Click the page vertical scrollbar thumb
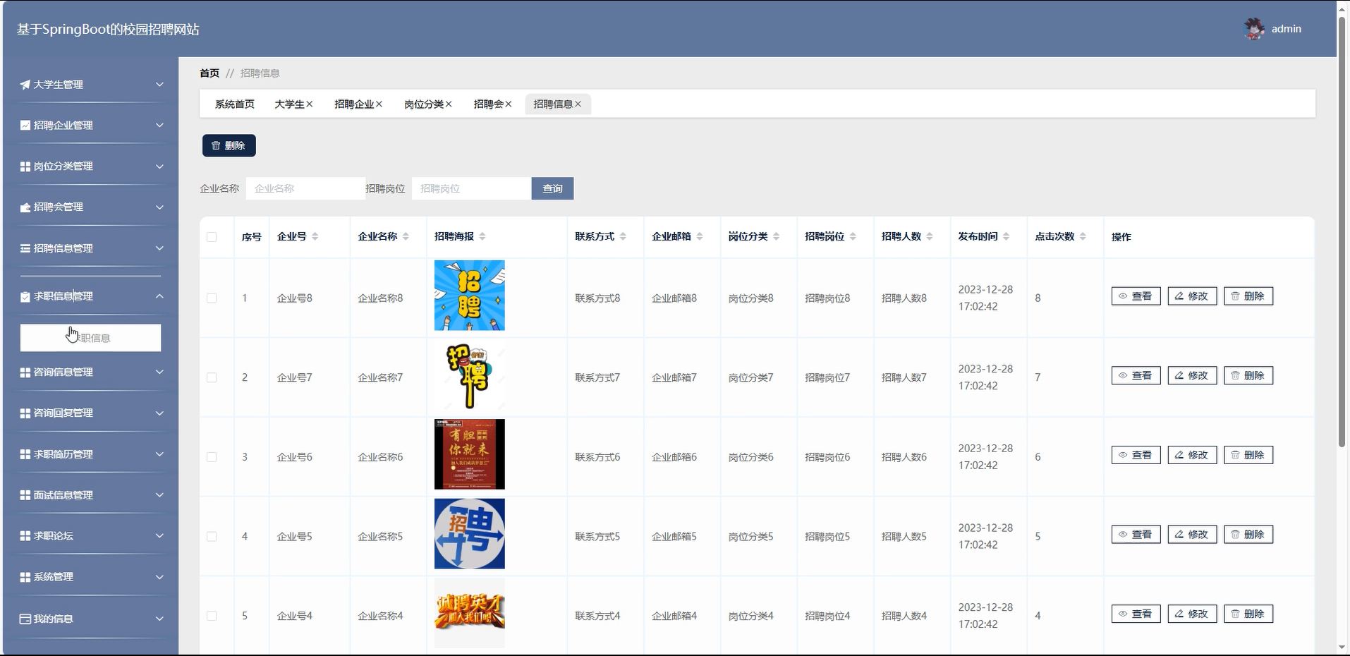 pyautogui.click(x=1342, y=231)
